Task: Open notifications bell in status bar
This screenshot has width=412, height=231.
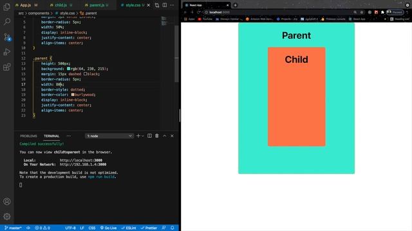Action: point(173,228)
